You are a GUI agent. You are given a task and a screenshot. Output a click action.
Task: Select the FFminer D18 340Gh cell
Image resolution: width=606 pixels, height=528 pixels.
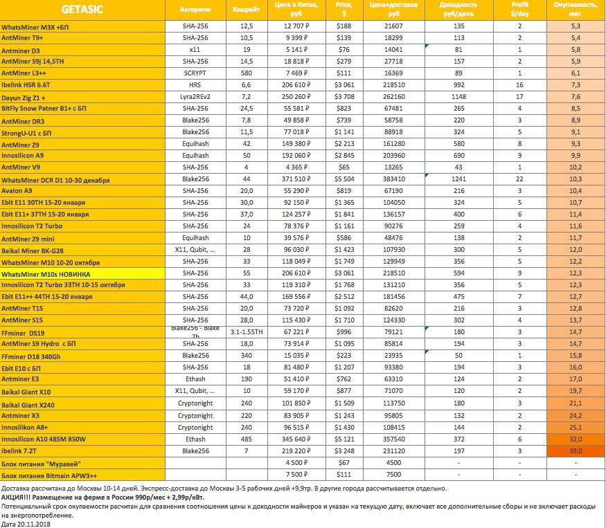tap(82, 356)
